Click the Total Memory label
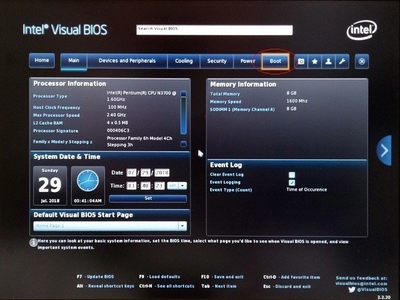This screenshot has height=300, width=400. [225, 94]
